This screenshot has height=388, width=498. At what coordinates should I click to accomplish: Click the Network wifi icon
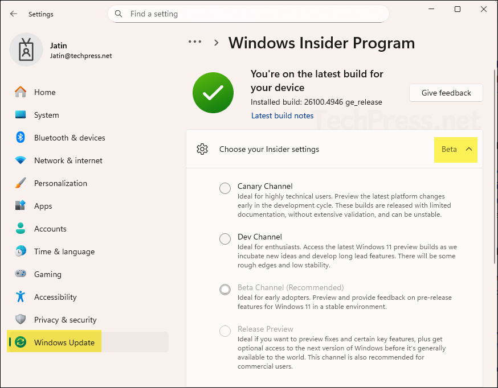coord(21,160)
